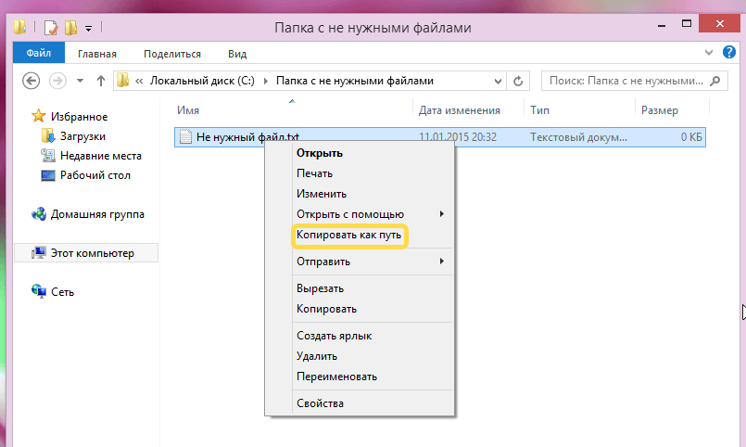Switch to the Вид ribbon tab
746x447 pixels.
(237, 55)
